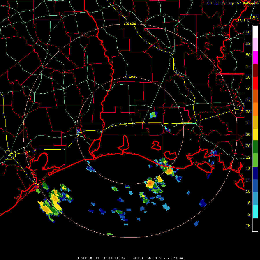Click the K FT units label

(x=244, y=20)
